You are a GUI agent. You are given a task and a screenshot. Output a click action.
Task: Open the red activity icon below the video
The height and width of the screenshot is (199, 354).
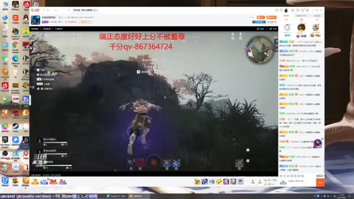53,182
